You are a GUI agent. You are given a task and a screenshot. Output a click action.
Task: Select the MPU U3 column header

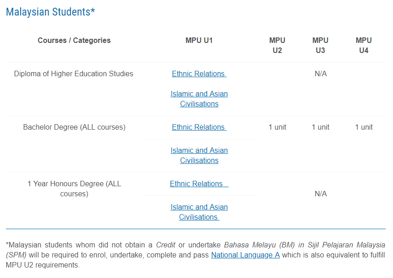(x=320, y=45)
